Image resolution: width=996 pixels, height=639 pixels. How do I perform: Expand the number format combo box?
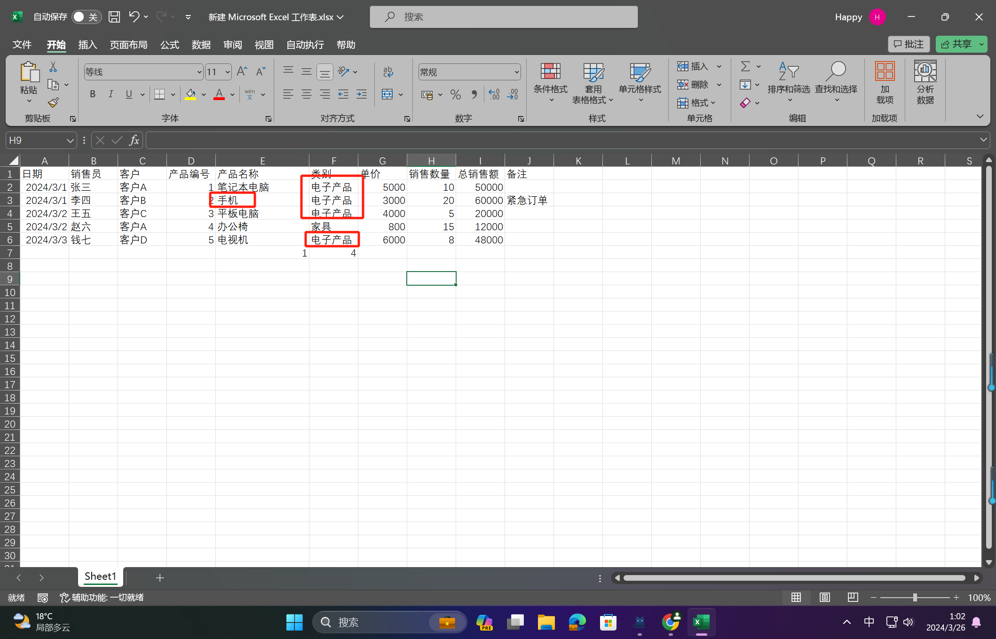[x=516, y=72]
